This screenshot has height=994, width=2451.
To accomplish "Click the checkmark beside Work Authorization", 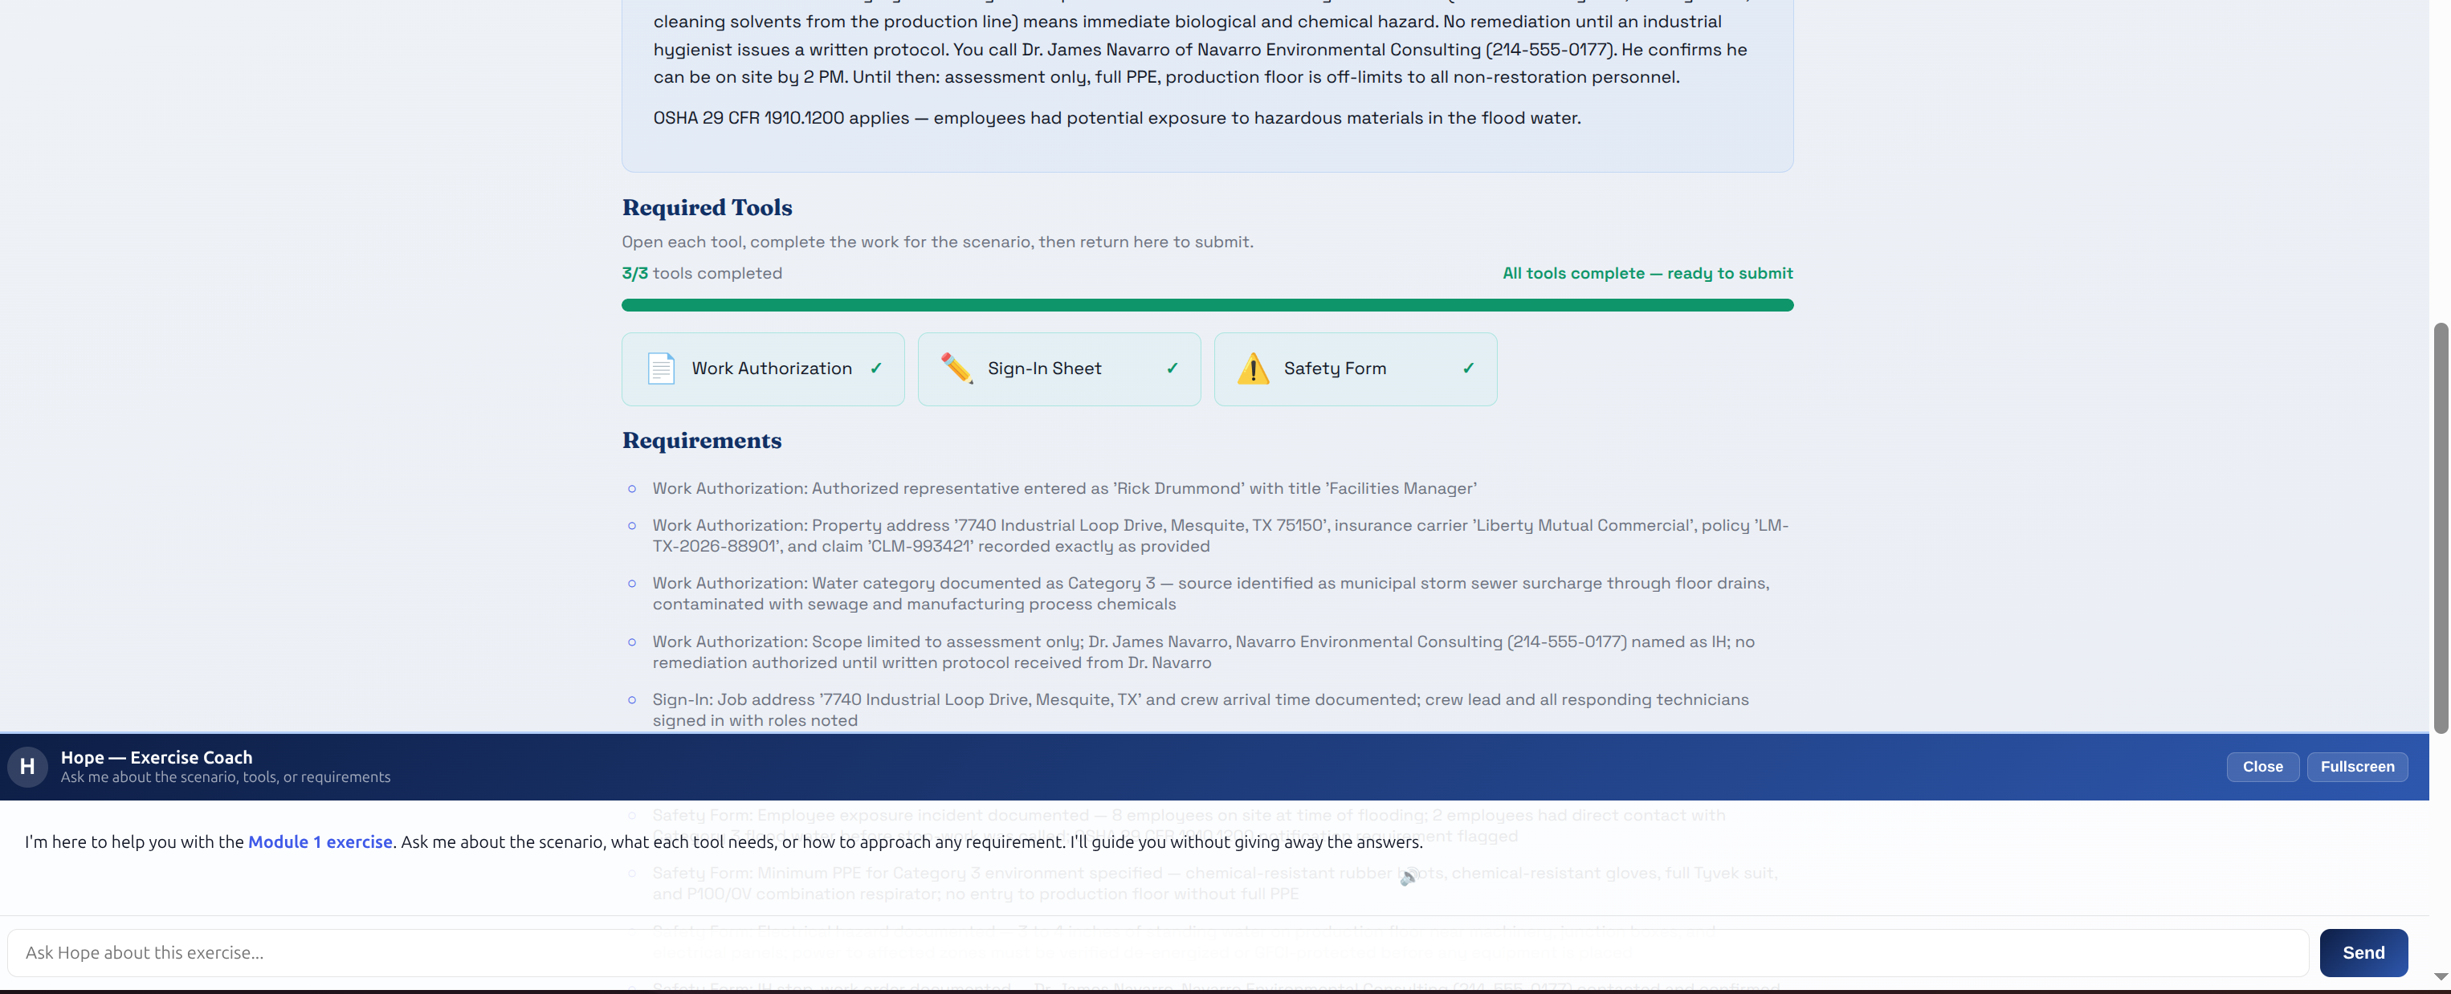I will point(875,368).
